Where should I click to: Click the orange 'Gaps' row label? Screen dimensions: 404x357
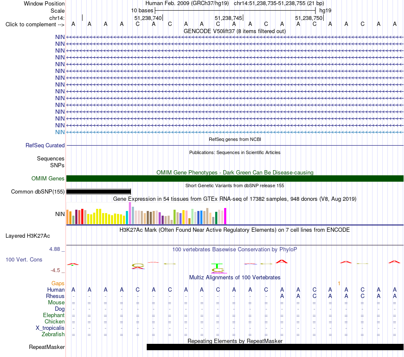tap(58, 283)
